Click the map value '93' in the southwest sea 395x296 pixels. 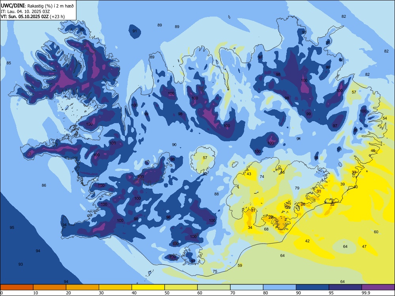[21, 264]
